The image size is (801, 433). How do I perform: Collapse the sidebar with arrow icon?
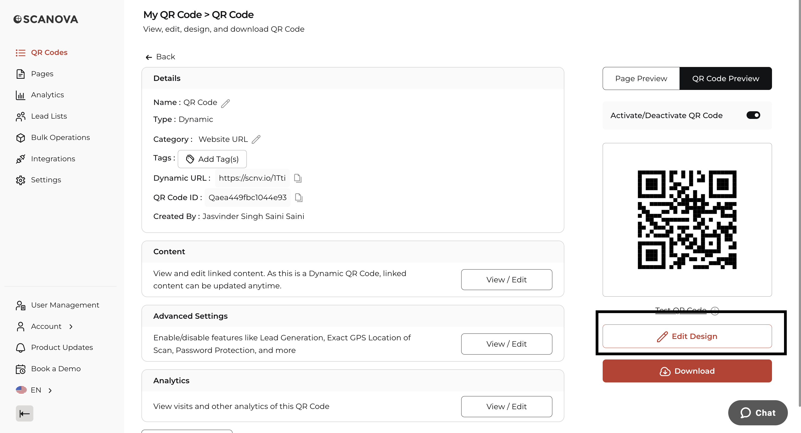coord(25,414)
